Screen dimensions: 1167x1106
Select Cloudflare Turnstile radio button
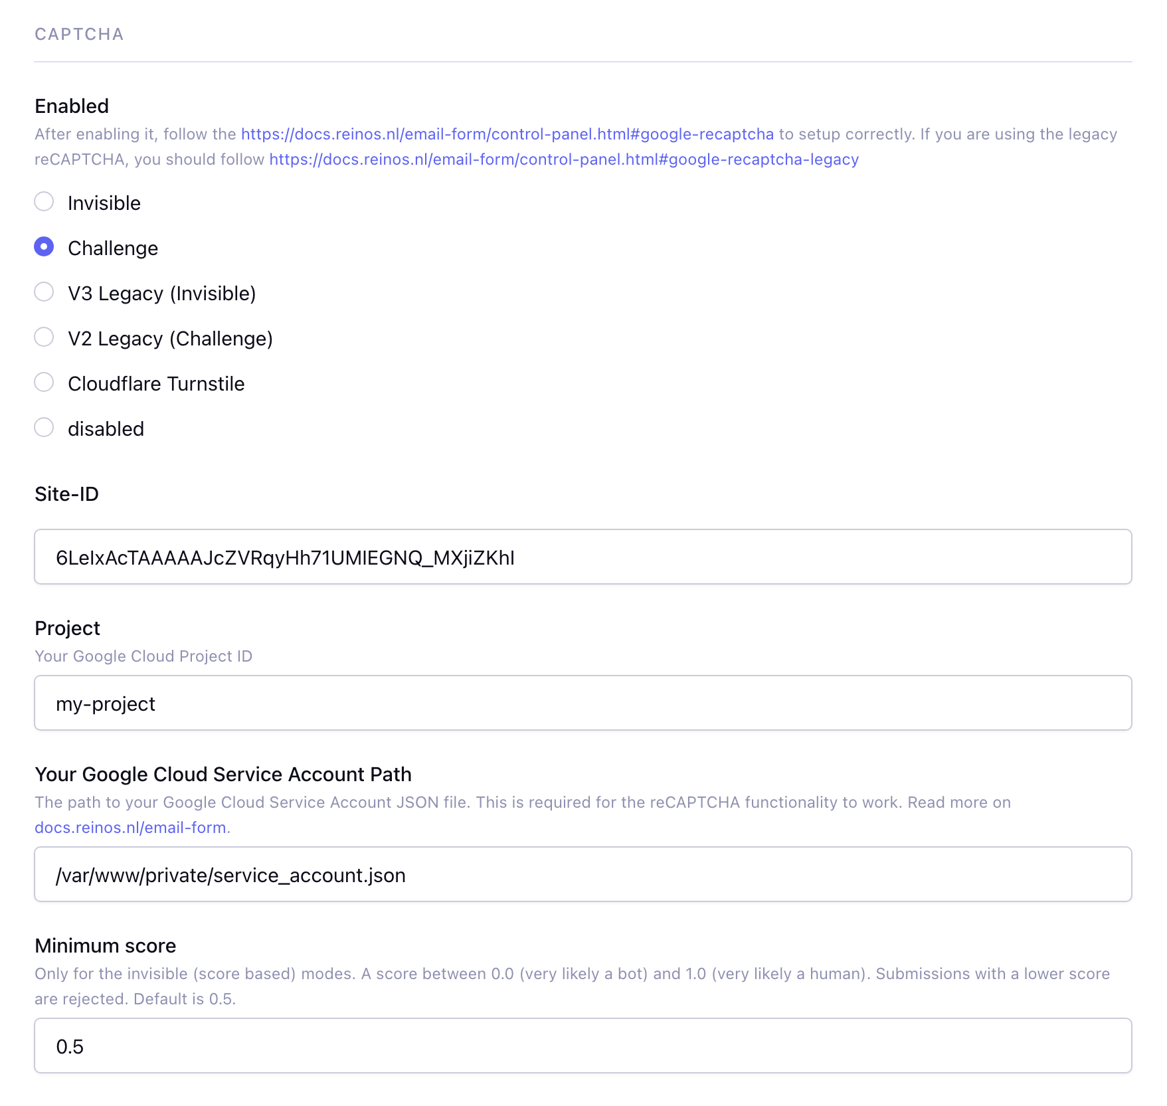44,382
